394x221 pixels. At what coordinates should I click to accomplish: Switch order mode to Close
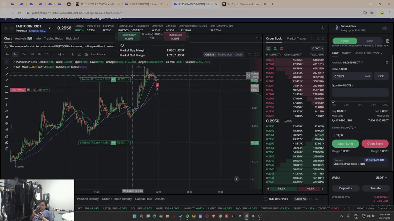369,41
